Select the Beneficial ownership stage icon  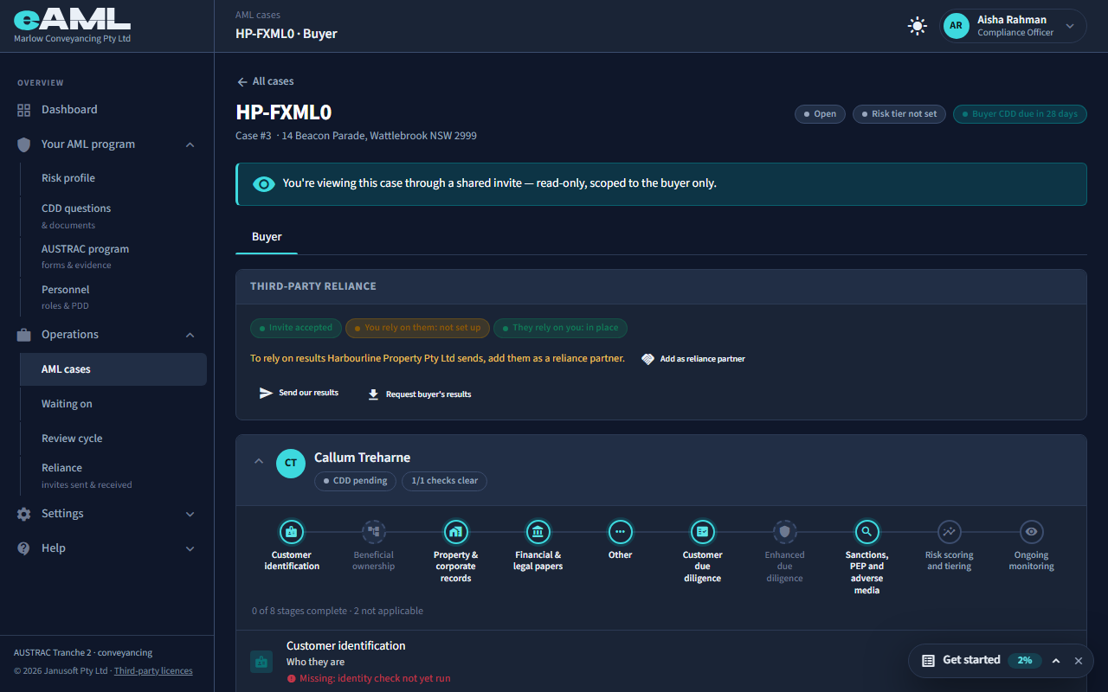(x=373, y=531)
